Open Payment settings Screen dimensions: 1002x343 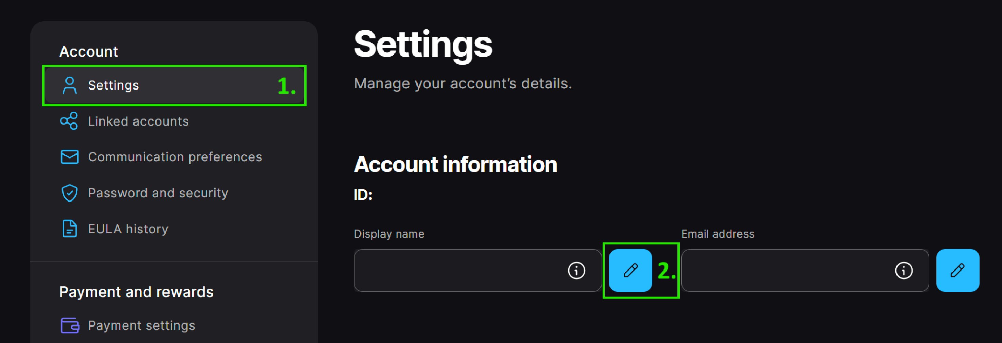141,326
